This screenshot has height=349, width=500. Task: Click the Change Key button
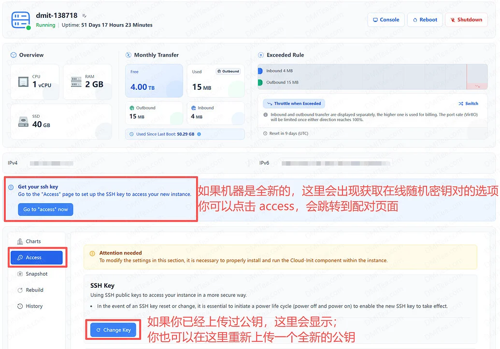[x=114, y=330]
